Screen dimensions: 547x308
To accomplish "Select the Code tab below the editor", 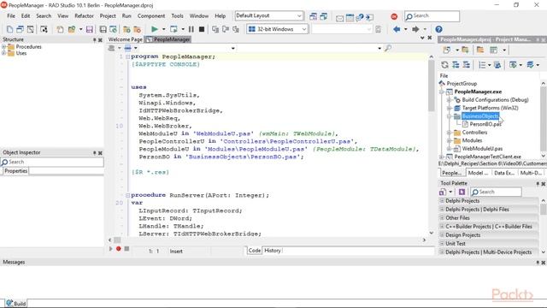I will 255,251.
